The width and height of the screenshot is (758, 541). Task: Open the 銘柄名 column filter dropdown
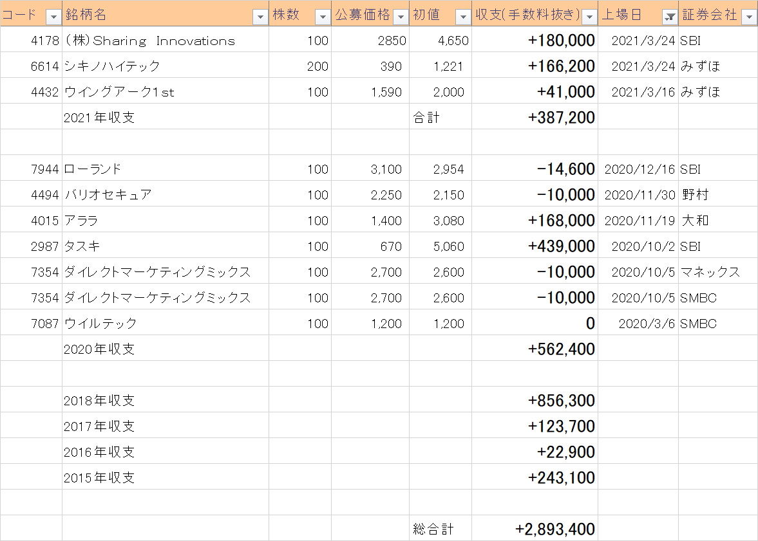[260, 17]
